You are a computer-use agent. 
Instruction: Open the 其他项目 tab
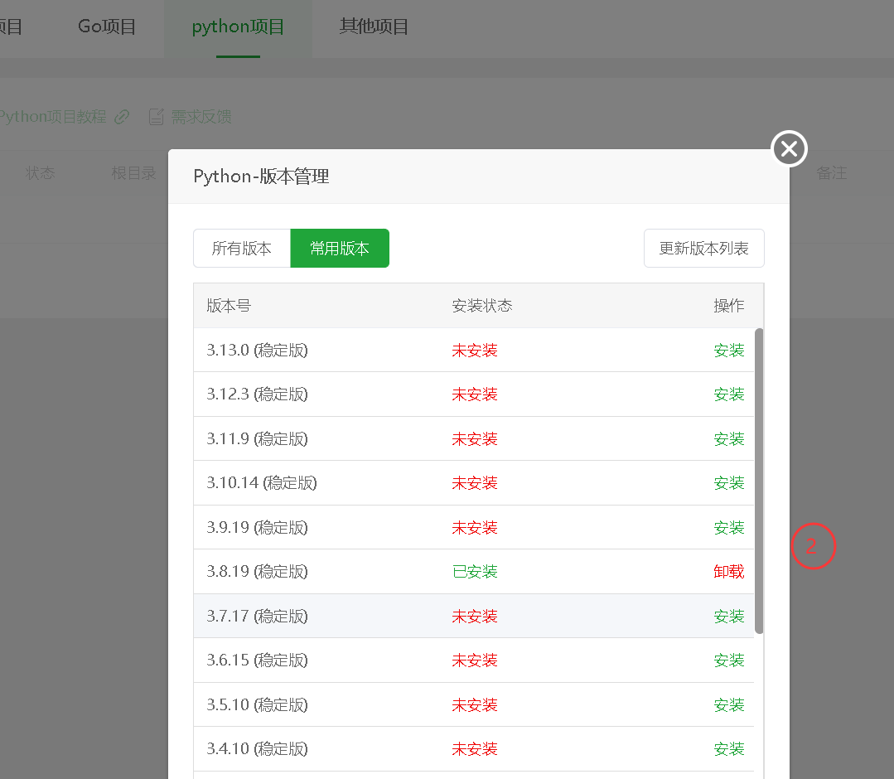click(x=374, y=27)
